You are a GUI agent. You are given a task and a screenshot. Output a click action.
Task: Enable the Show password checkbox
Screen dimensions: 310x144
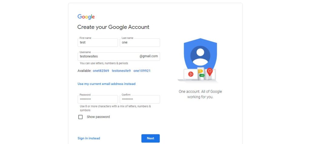(81, 117)
